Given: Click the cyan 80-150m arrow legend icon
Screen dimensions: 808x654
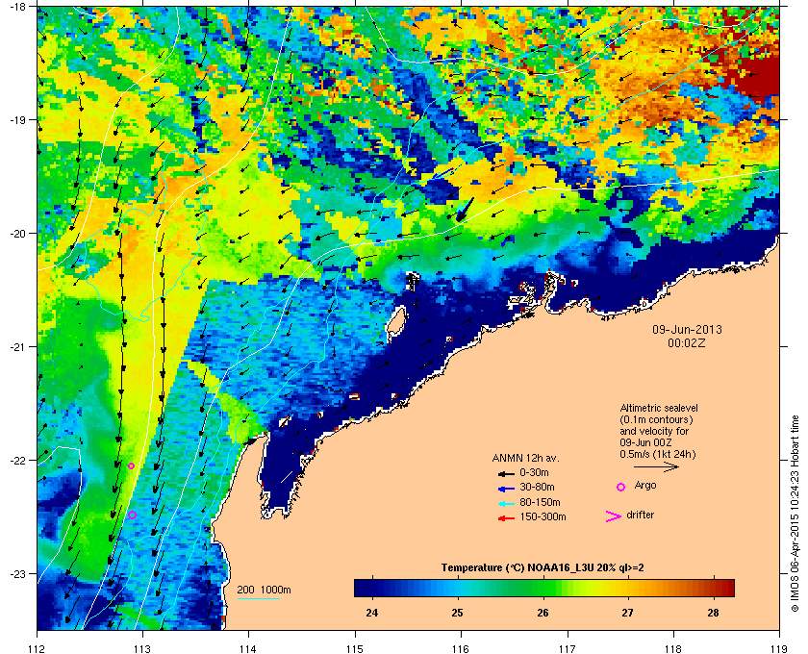Looking at the screenshot, I should tap(506, 503).
